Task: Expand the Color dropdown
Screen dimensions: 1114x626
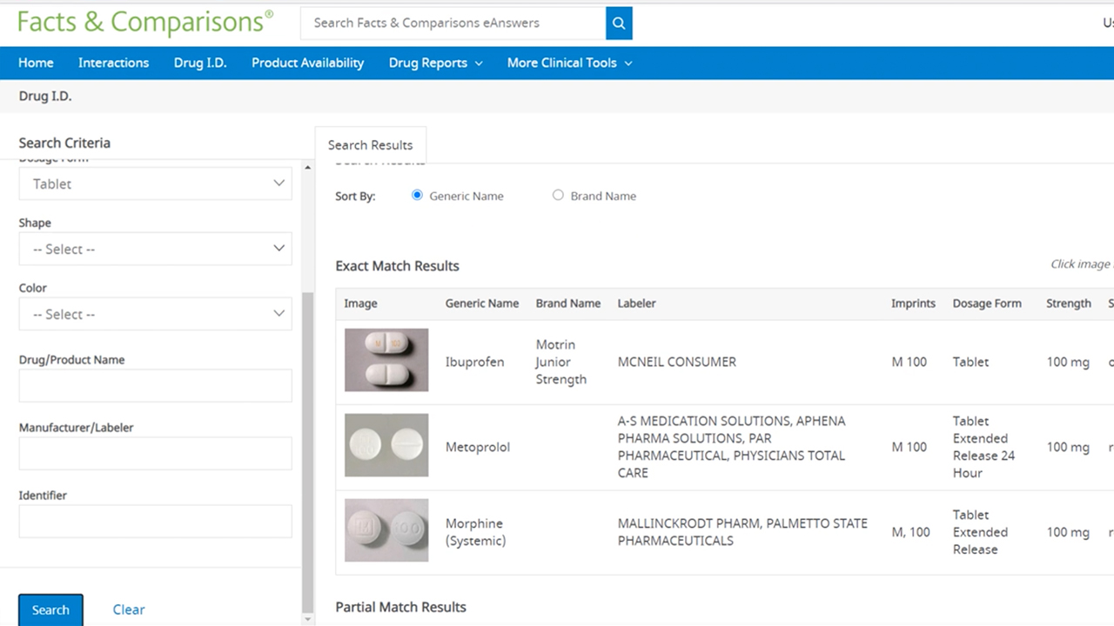Action: click(155, 314)
